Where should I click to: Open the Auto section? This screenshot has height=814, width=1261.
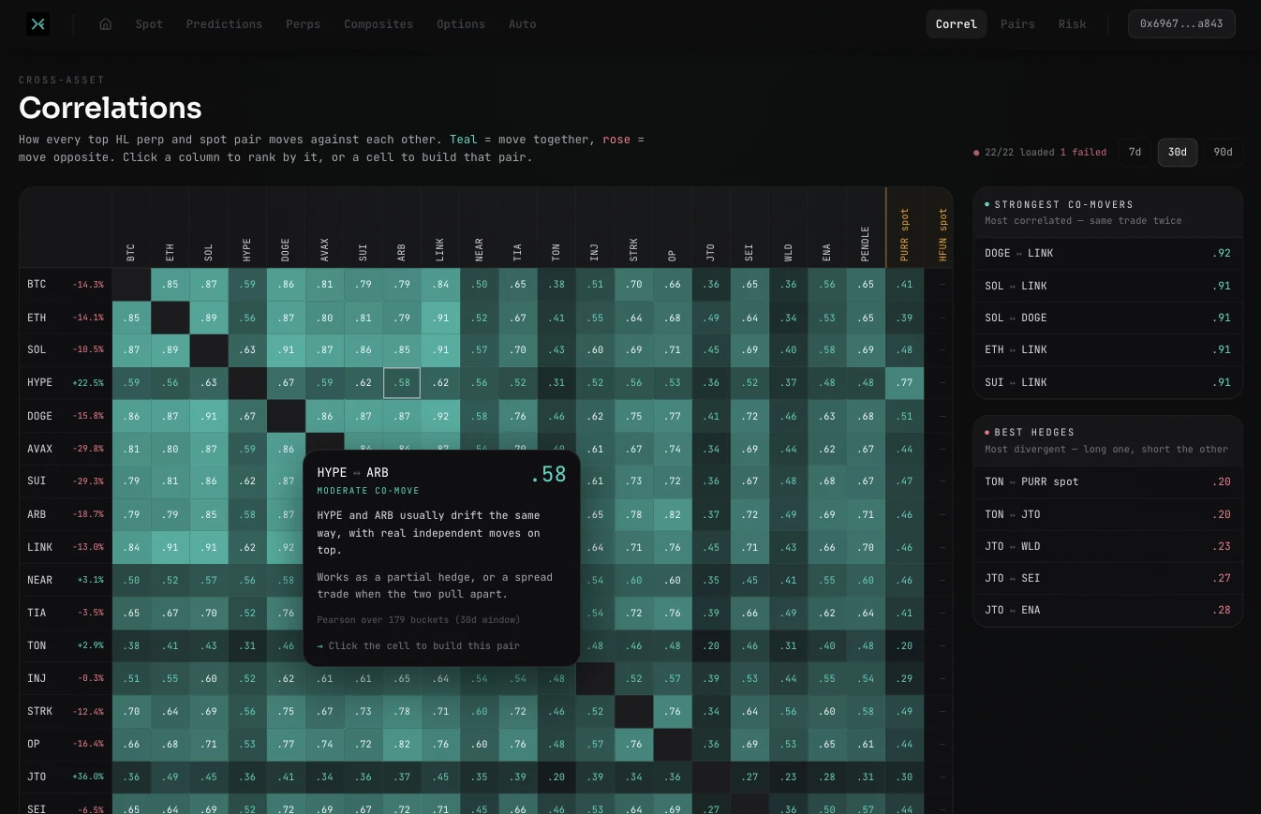(522, 24)
